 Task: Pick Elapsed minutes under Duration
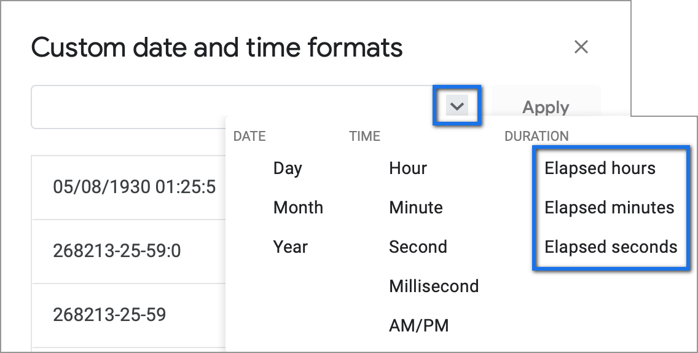pos(609,208)
